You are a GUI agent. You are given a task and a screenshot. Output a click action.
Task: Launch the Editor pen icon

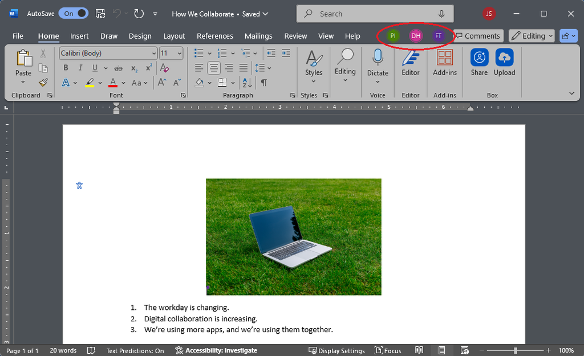point(410,62)
